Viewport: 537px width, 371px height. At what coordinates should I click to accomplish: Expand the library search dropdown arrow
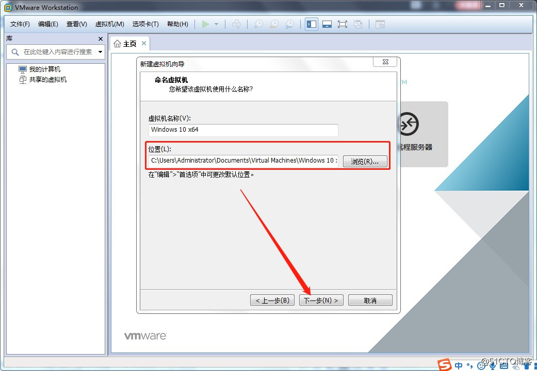click(101, 52)
